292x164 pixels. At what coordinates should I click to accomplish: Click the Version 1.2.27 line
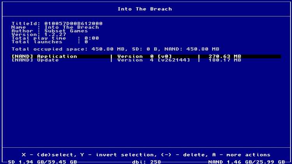[x=39, y=35]
